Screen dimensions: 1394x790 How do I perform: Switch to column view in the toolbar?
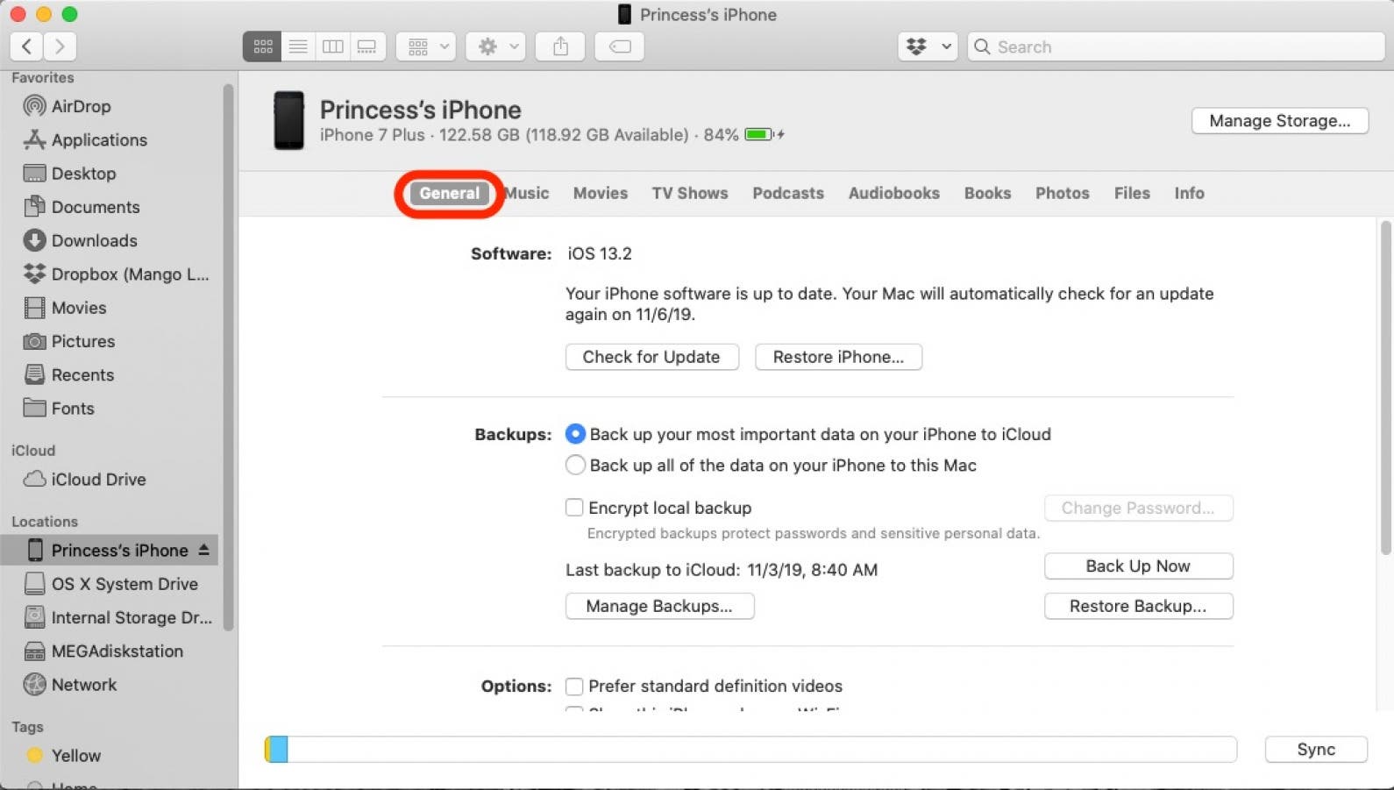click(x=333, y=46)
